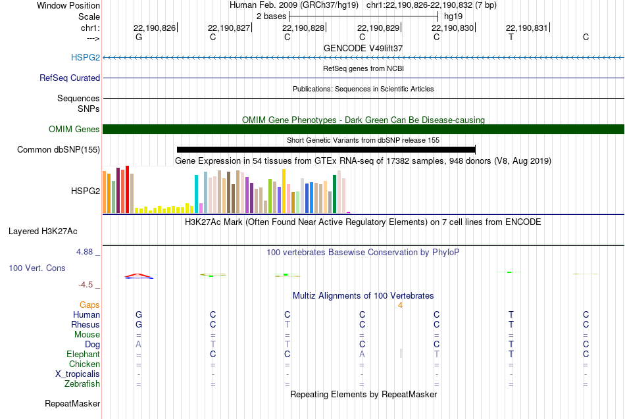Click the black dbSNP variant bar
The image size is (625, 419).
[x=326, y=149]
